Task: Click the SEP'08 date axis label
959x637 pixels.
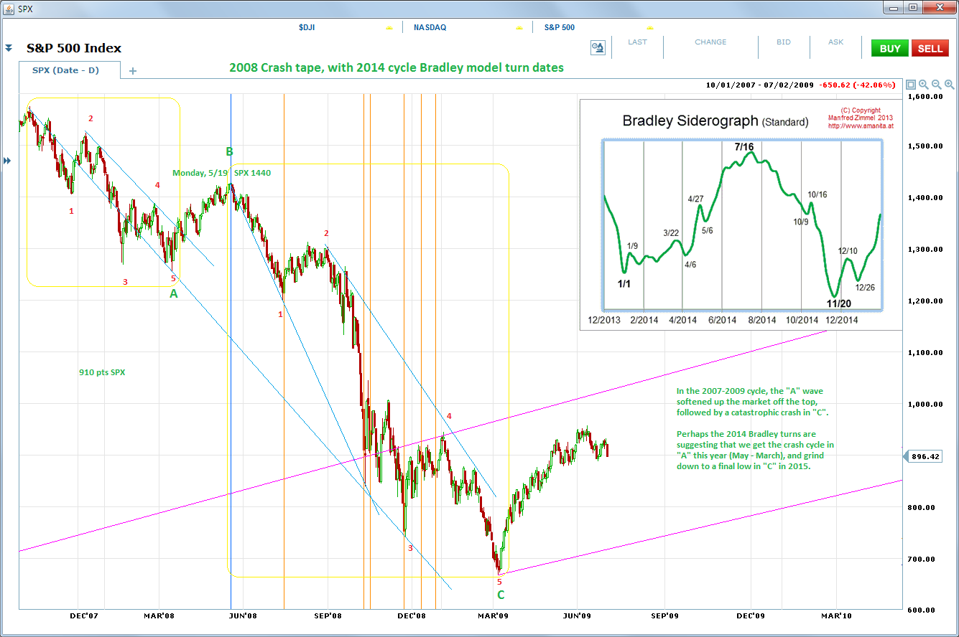Action: (x=327, y=615)
